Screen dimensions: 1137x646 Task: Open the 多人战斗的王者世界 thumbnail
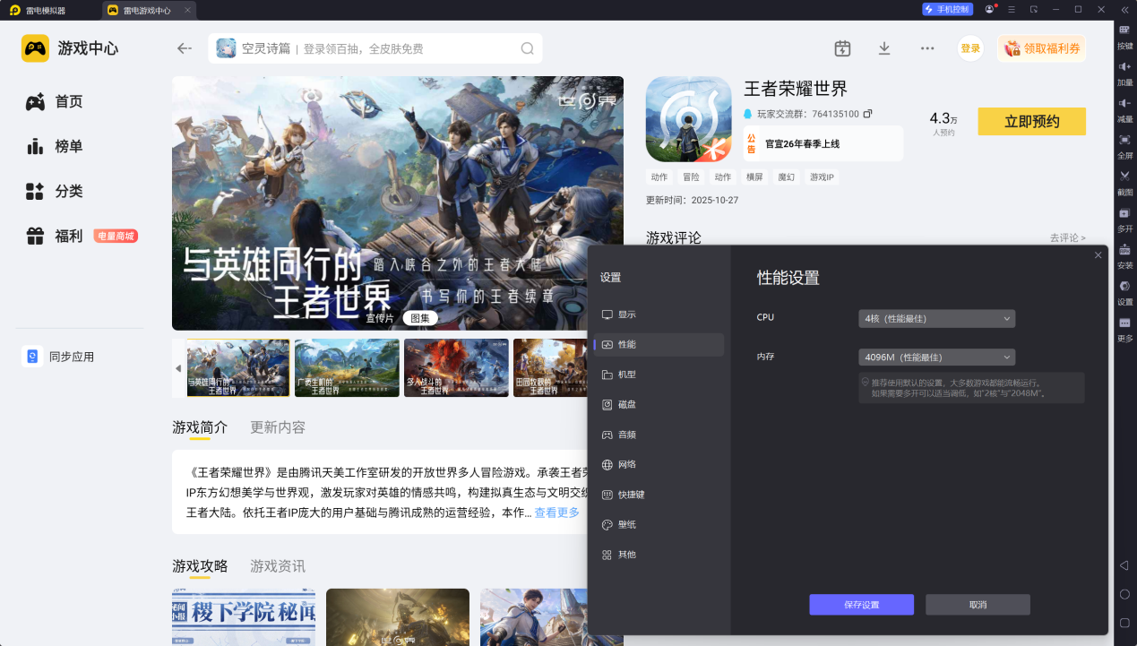(x=456, y=368)
